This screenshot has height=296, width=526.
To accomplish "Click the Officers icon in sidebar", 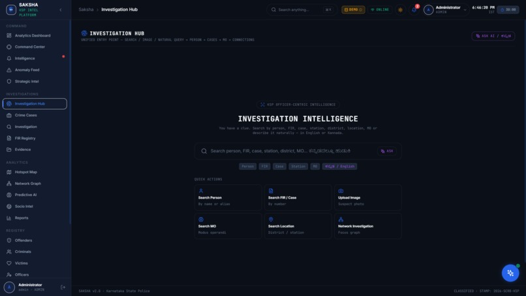I will [x=9, y=274].
